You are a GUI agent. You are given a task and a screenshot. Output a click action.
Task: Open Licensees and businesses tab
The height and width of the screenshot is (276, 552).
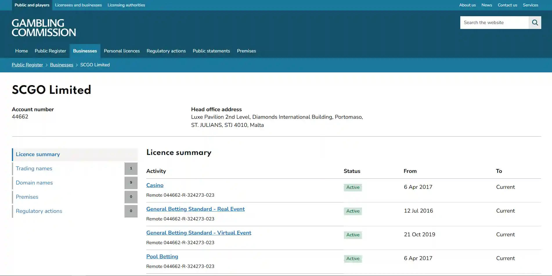pyautogui.click(x=78, y=5)
